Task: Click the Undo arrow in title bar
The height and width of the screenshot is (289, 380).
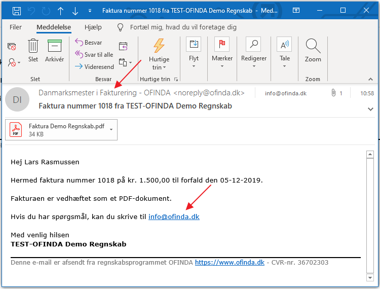Action: click(x=31, y=11)
